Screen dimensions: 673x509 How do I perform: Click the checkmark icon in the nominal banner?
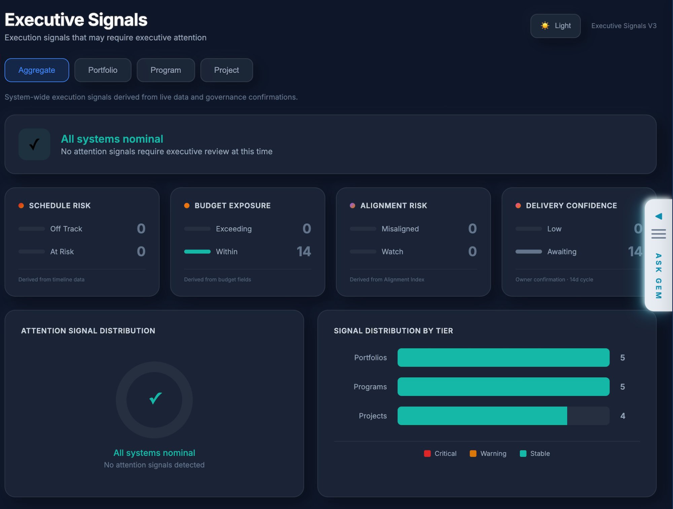click(34, 144)
